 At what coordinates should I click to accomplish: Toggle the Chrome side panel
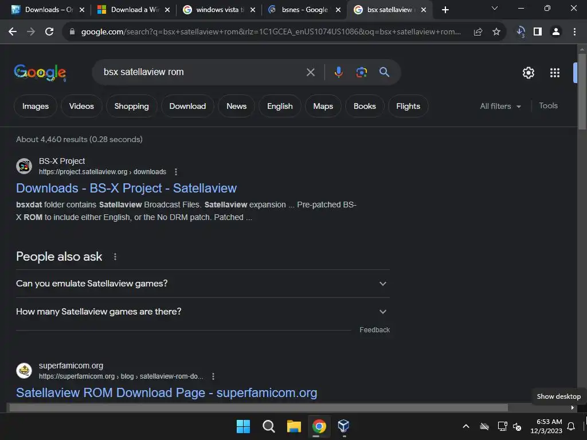[538, 32]
